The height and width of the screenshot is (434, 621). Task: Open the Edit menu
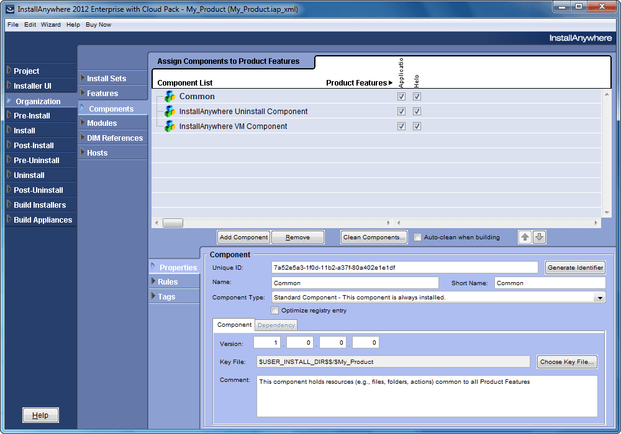30,25
